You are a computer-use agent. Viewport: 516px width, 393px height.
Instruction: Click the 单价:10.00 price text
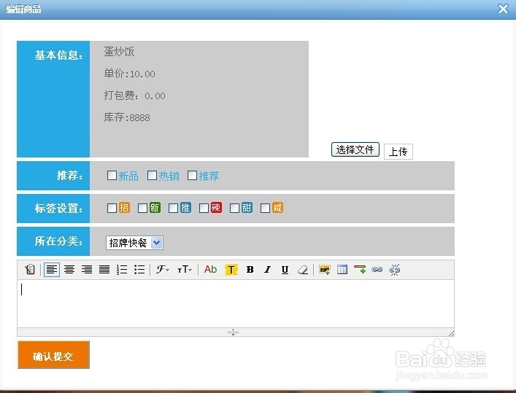coord(129,74)
